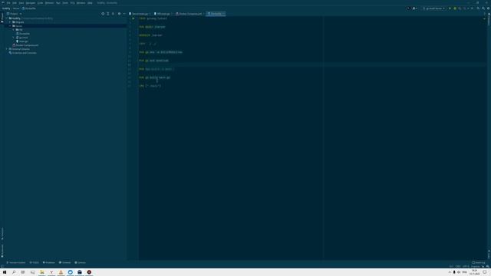Image resolution: width=491 pixels, height=276 pixels.
Task: Close the Dockerfile editor tab
Action: pyautogui.click(x=223, y=14)
